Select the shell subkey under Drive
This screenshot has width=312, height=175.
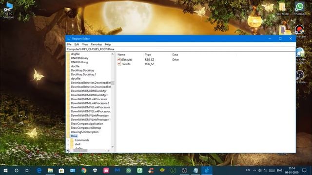pyautogui.click(x=78, y=144)
